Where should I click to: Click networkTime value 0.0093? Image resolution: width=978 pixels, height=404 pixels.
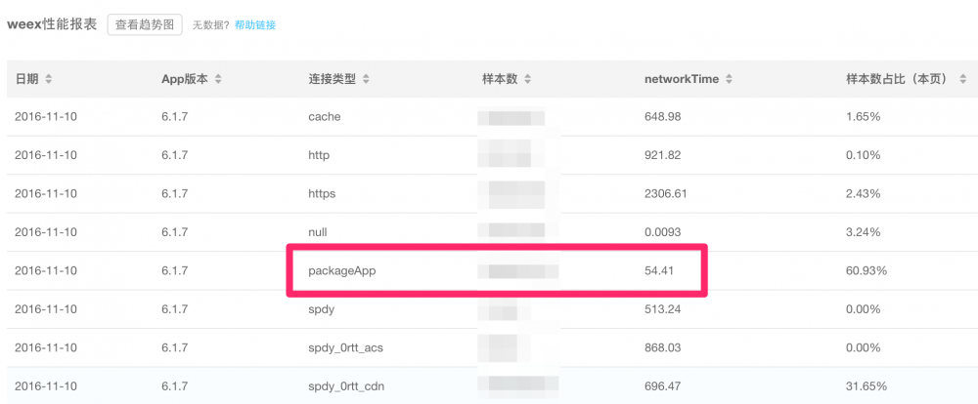pyautogui.click(x=662, y=232)
